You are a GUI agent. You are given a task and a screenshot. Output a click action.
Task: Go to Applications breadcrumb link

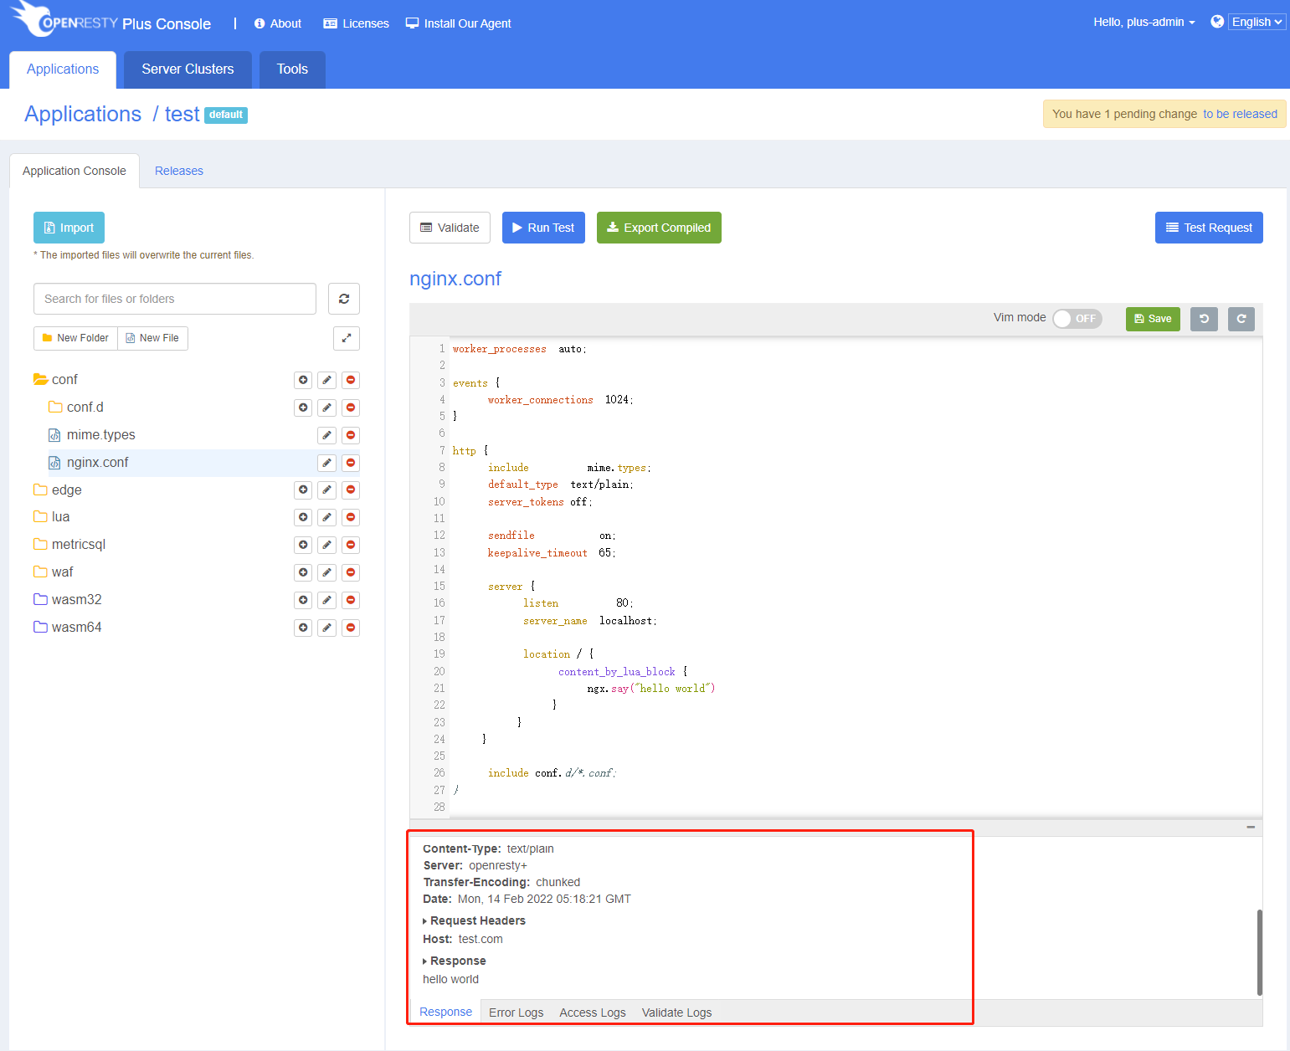[x=83, y=114]
